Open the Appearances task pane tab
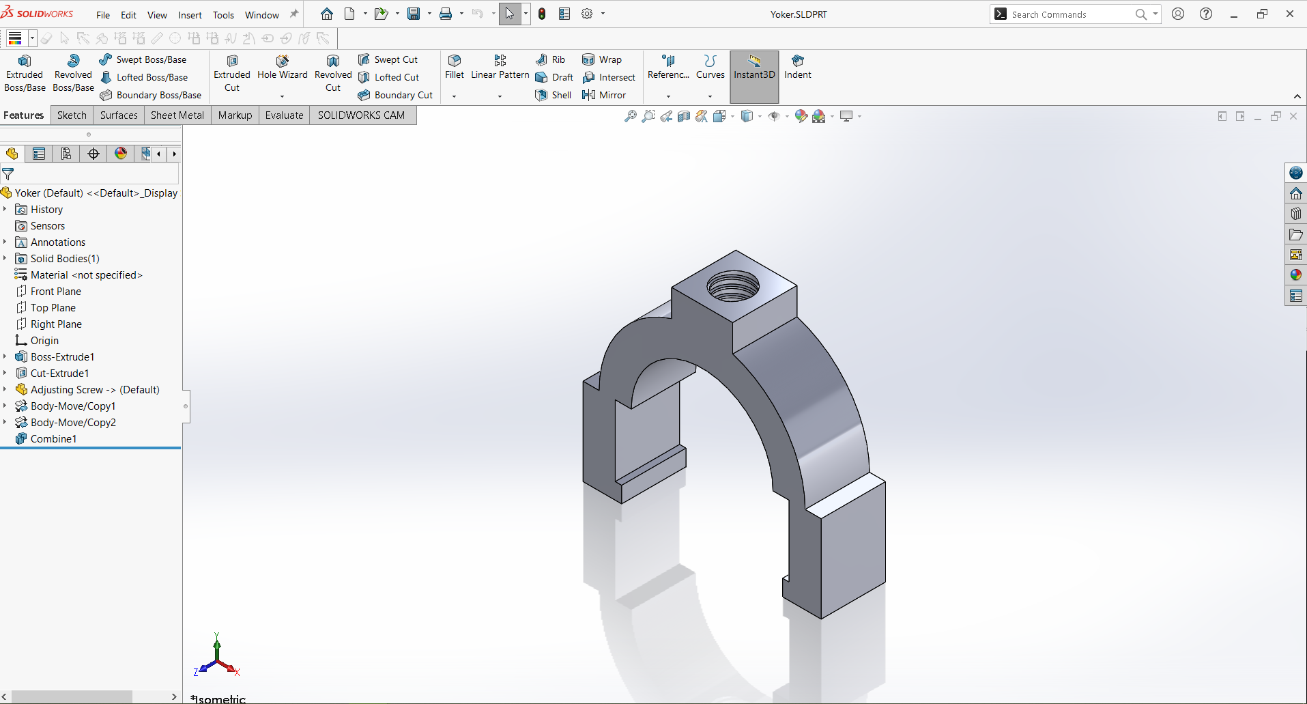This screenshot has height=704, width=1307. [1296, 275]
